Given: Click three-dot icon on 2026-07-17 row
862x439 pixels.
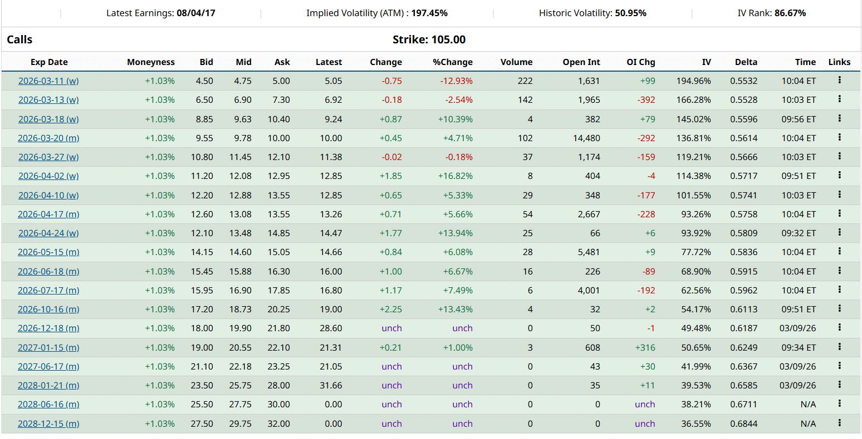Looking at the screenshot, I should [x=839, y=290].
